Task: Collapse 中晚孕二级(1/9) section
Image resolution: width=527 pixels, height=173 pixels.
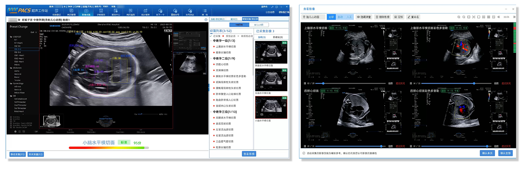Action: [211, 58]
